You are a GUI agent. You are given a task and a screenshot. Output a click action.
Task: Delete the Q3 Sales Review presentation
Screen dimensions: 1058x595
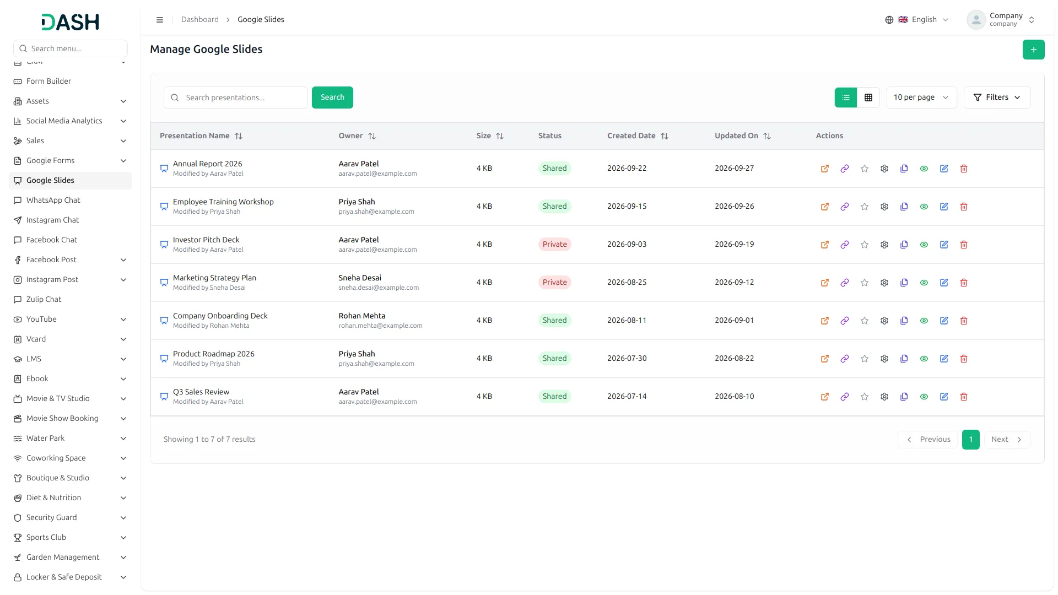point(963,397)
